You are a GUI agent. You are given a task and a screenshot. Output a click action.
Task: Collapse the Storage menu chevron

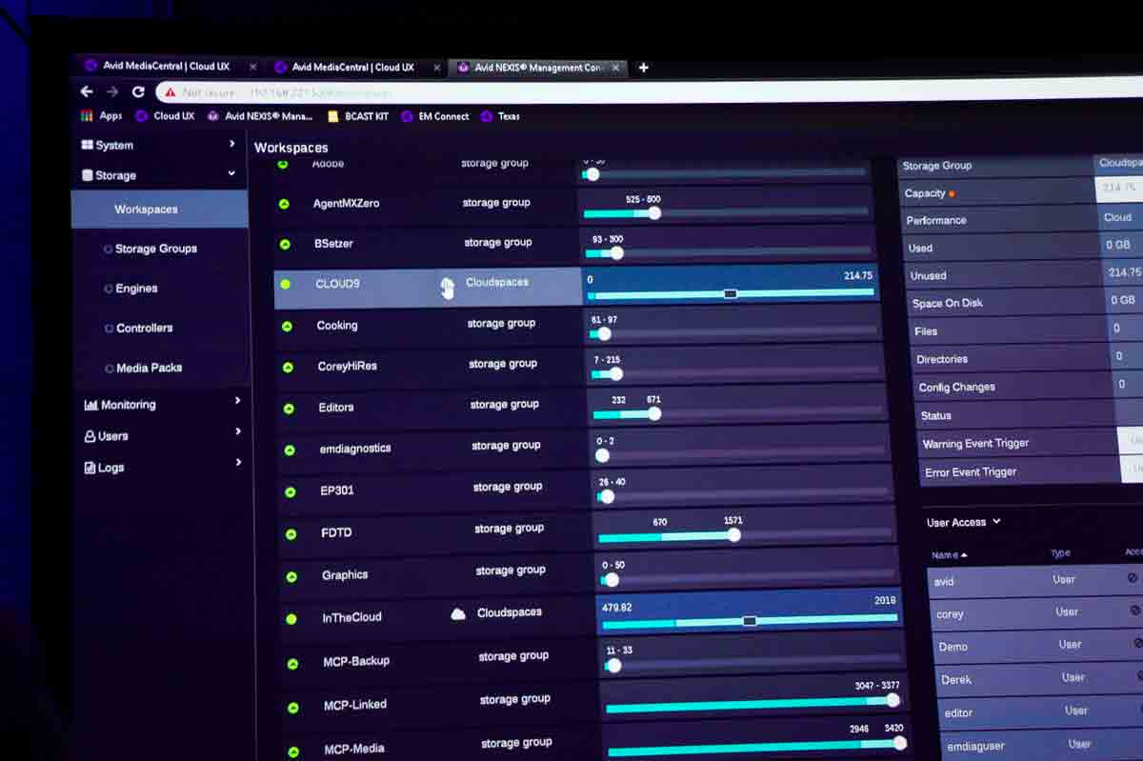pyautogui.click(x=231, y=173)
